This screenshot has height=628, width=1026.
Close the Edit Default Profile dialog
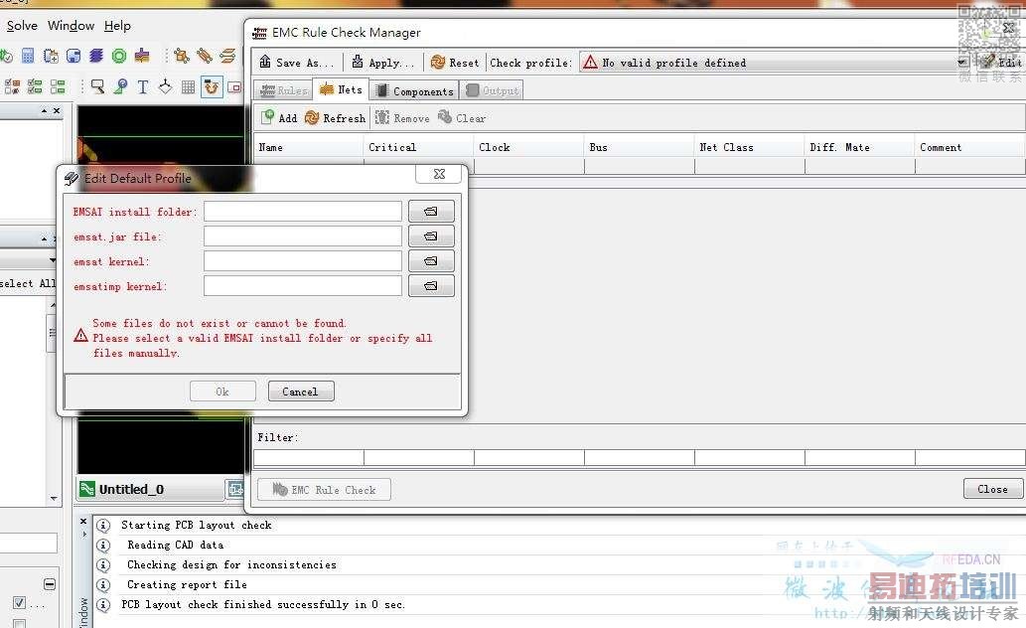pyautogui.click(x=439, y=174)
